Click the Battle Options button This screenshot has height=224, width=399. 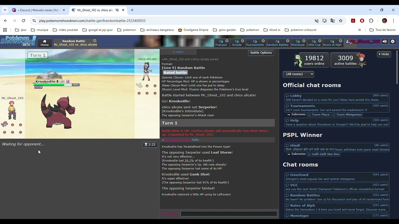261,53
